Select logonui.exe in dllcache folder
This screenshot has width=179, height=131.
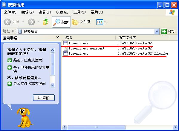point(76,53)
